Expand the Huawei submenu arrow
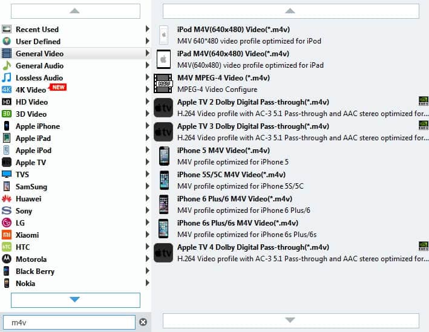This screenshot has height=332, width=429. (x=147, y=198)
